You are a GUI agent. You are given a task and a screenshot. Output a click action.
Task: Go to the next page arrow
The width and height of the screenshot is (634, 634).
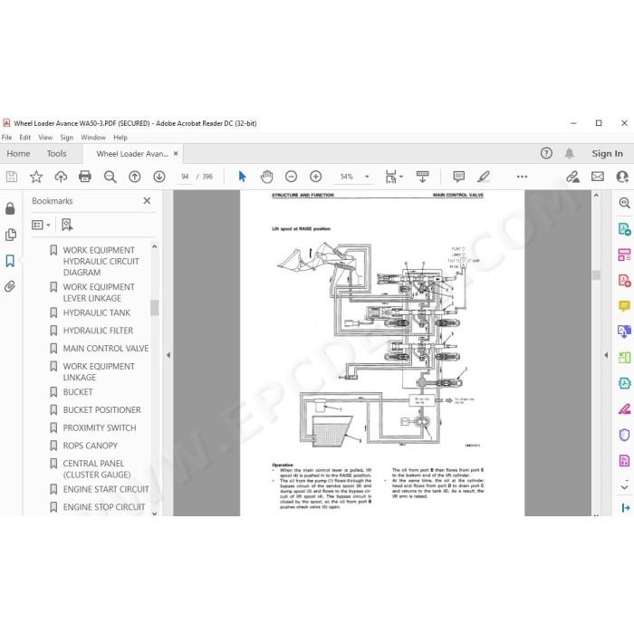(x=159, y=177)
